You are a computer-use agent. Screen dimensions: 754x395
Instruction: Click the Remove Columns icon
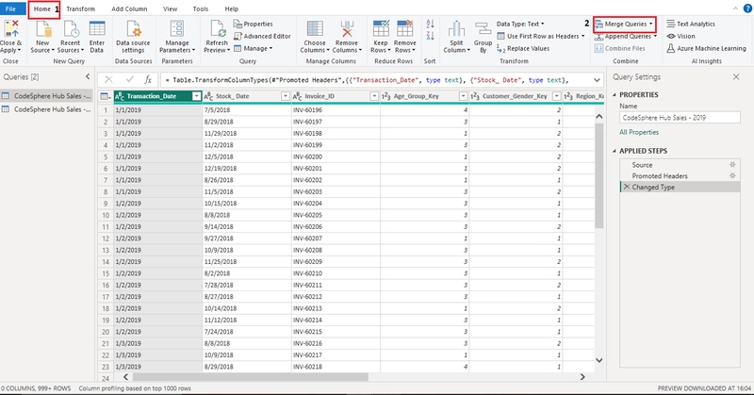(x=347, y=28)
